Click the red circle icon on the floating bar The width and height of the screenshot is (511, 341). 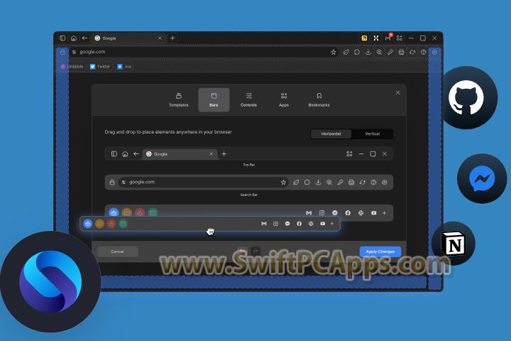(x=111, y=224)
